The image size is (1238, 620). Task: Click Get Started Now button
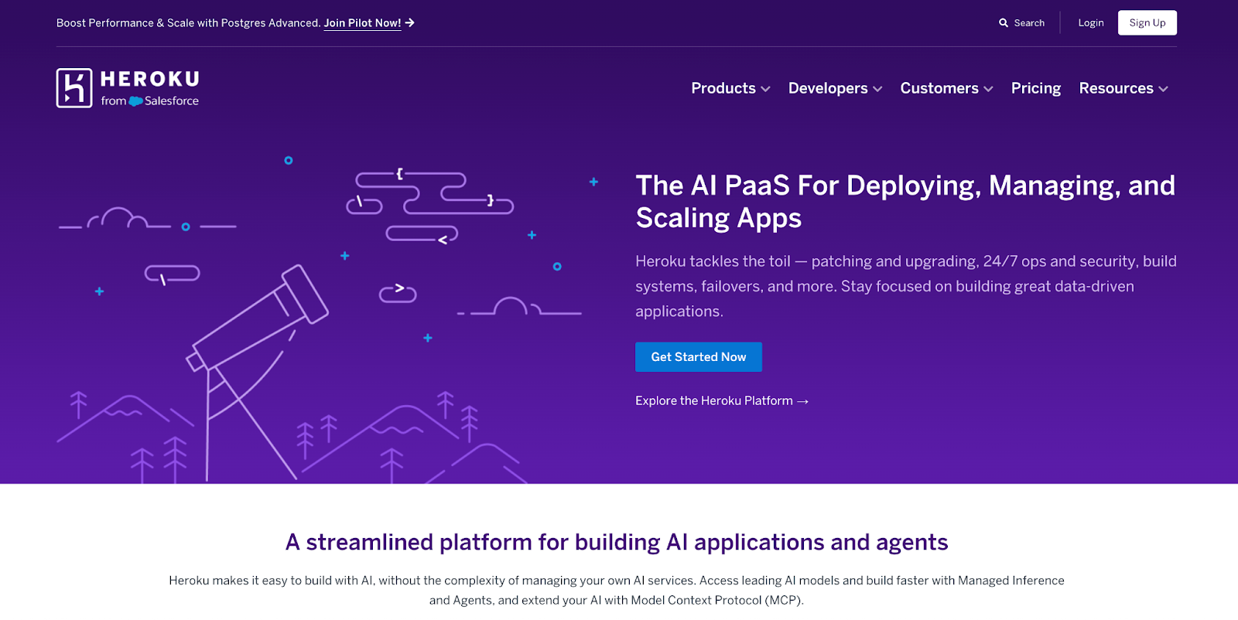tap(698, 357)
